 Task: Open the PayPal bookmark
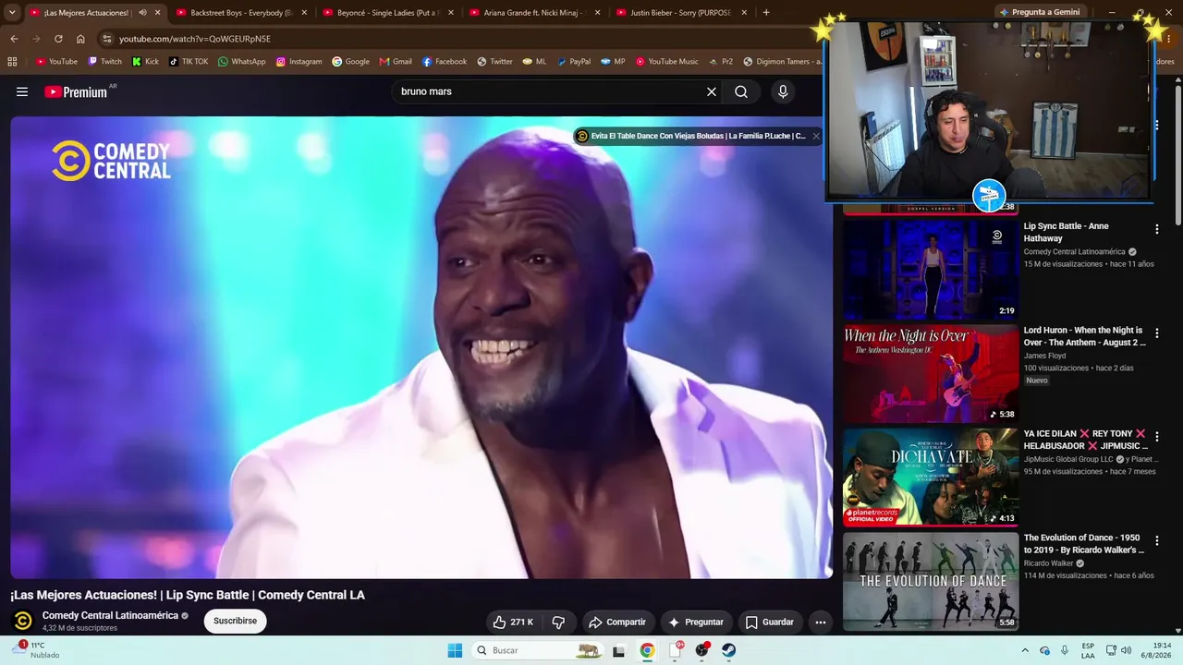573,62
